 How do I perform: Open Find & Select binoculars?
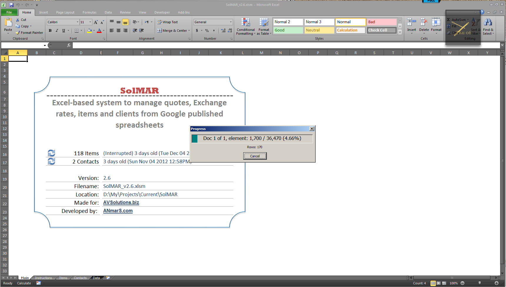(488, 26)
